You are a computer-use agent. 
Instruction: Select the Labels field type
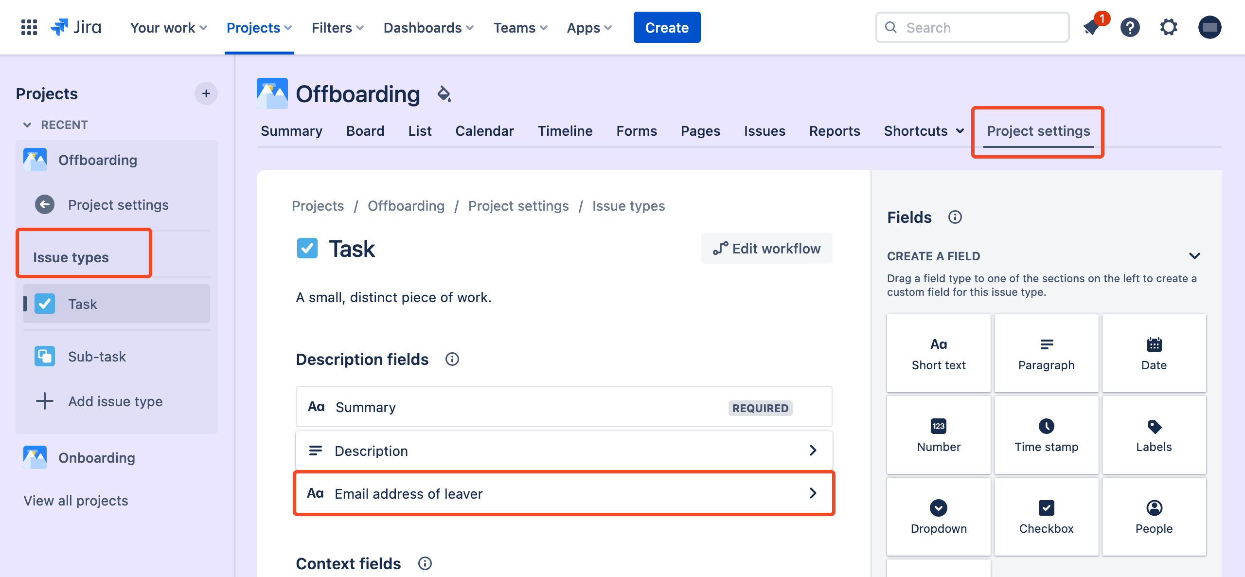(x=1154, y=435)
